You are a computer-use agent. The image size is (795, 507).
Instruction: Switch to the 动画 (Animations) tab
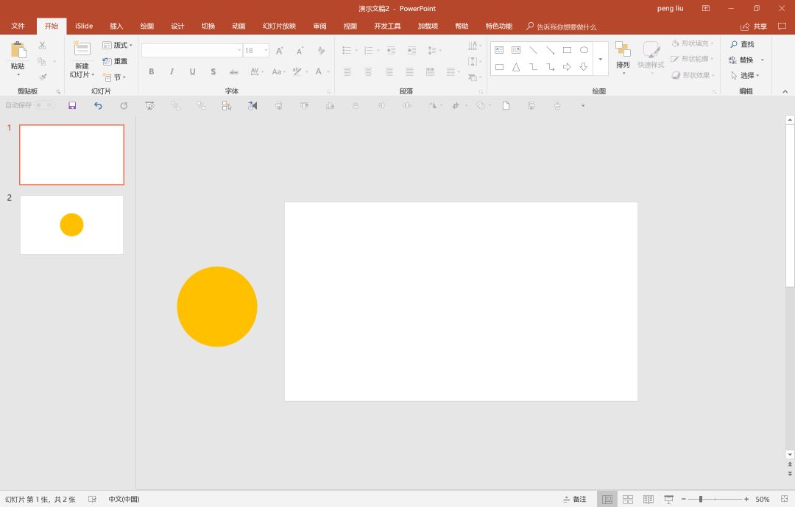tap(239, 26)
